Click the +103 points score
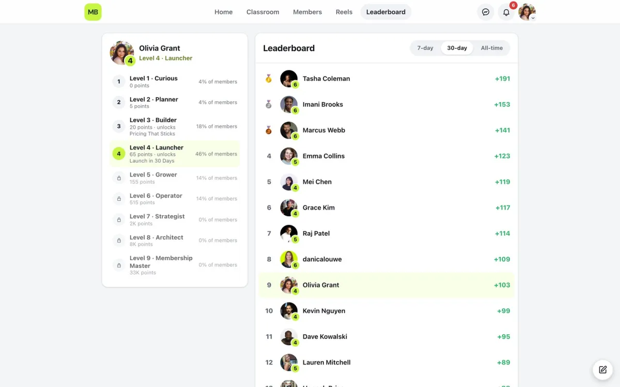 [x=502, y=285]
